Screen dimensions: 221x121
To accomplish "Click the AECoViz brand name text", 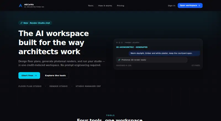I will pyautogui.click(x=29, y=4).
